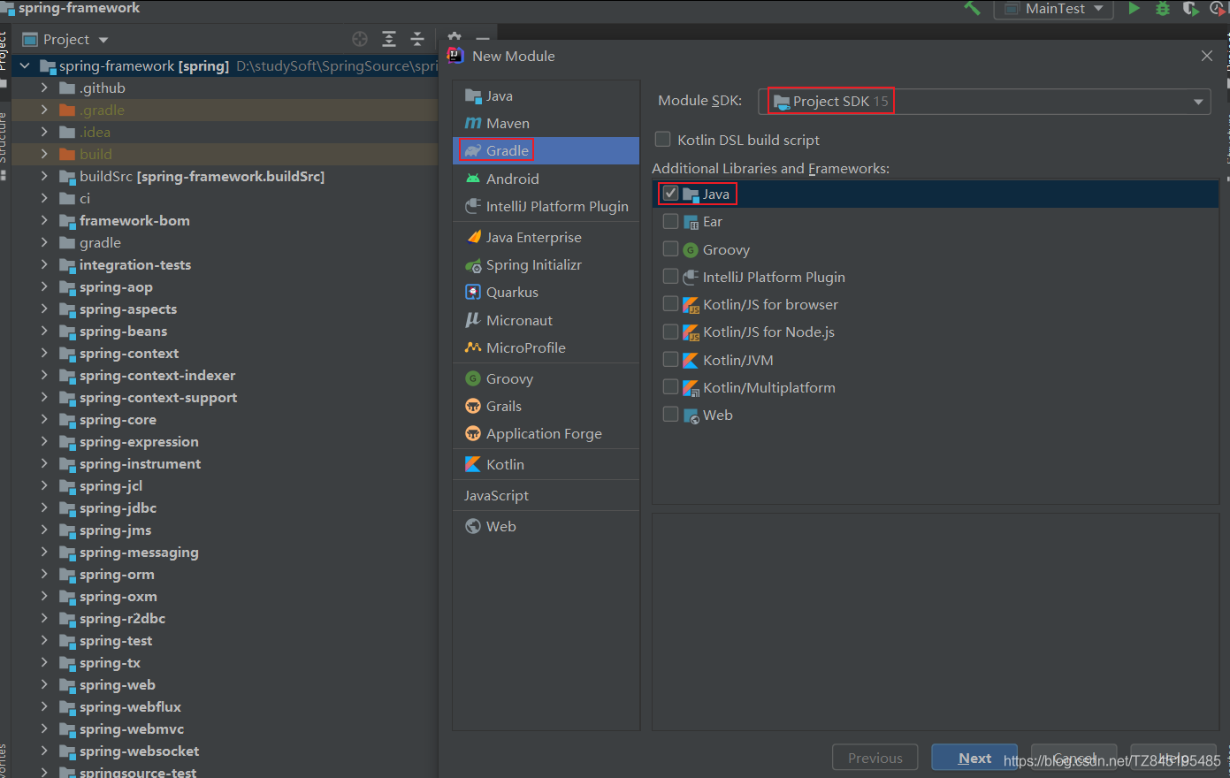Click the Build hammer icon
The image size is (1230, 778).
(x=972, y=8)
